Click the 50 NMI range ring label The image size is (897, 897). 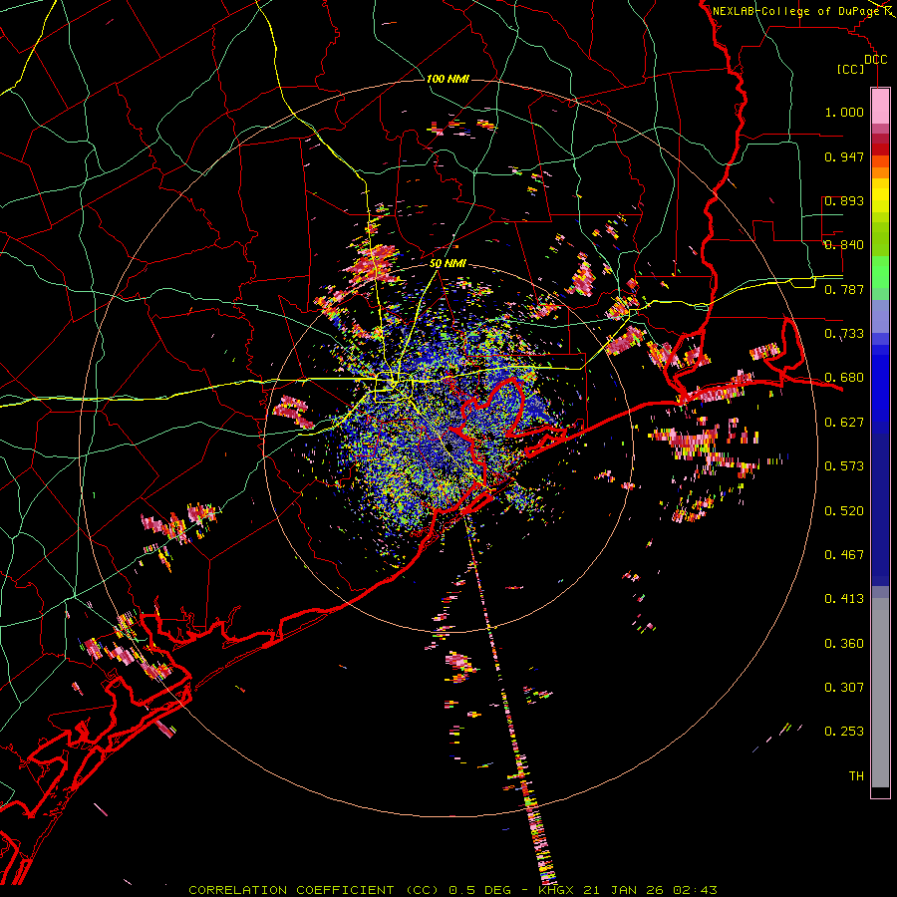[448, 264]
